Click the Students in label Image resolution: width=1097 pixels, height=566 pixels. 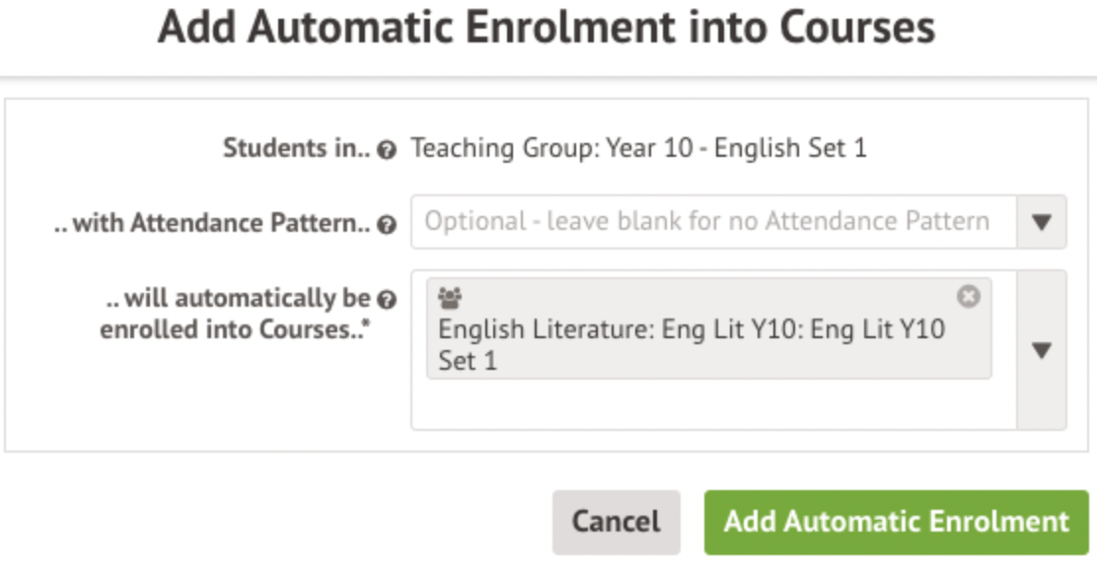pyautogui.click(x=297, y=150)
